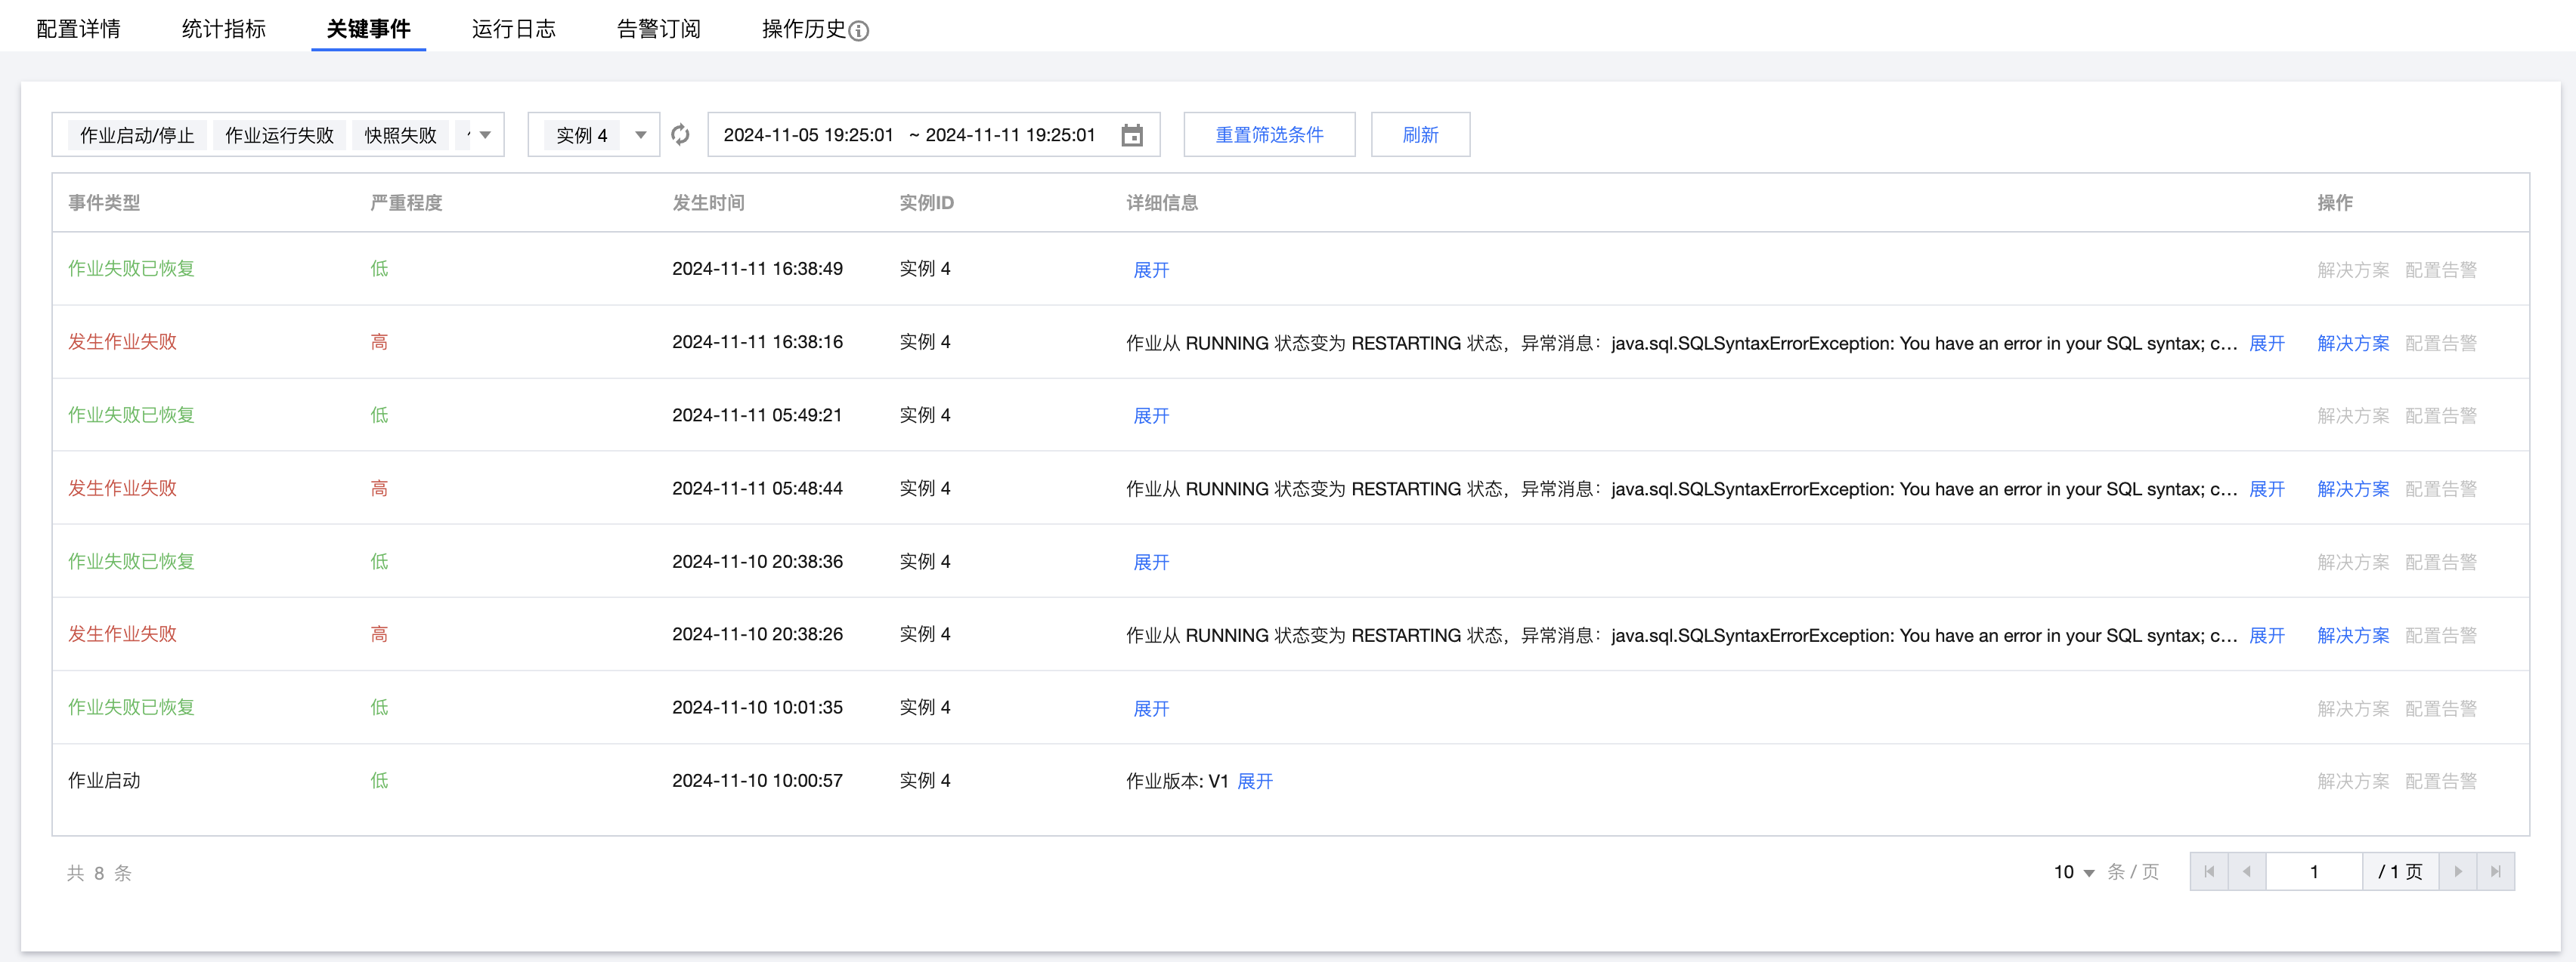Click the circular refresh icon beside instance selector
Viewport: 2576px width, 962px height.
click(680, 135)
